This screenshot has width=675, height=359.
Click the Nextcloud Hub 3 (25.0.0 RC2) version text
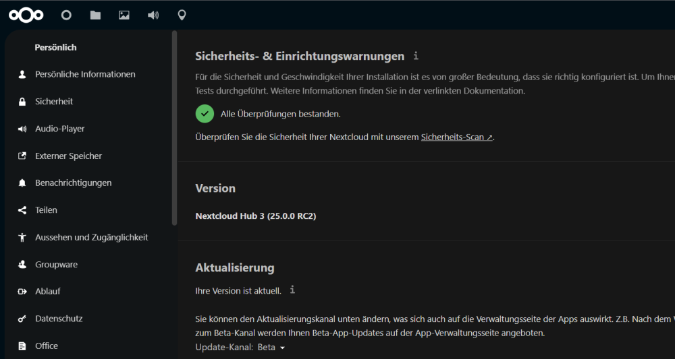(x=256, y=216)
